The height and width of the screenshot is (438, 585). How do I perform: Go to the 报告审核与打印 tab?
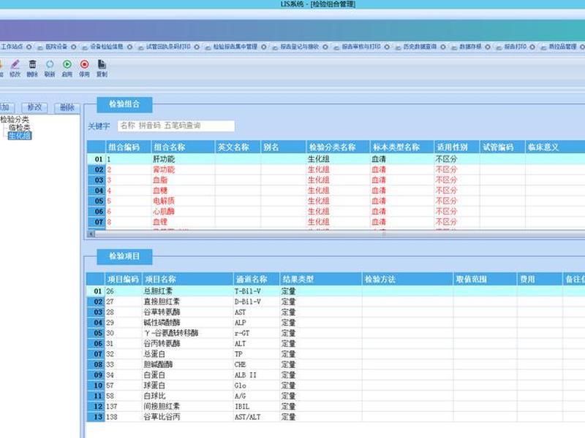(361, 47)
